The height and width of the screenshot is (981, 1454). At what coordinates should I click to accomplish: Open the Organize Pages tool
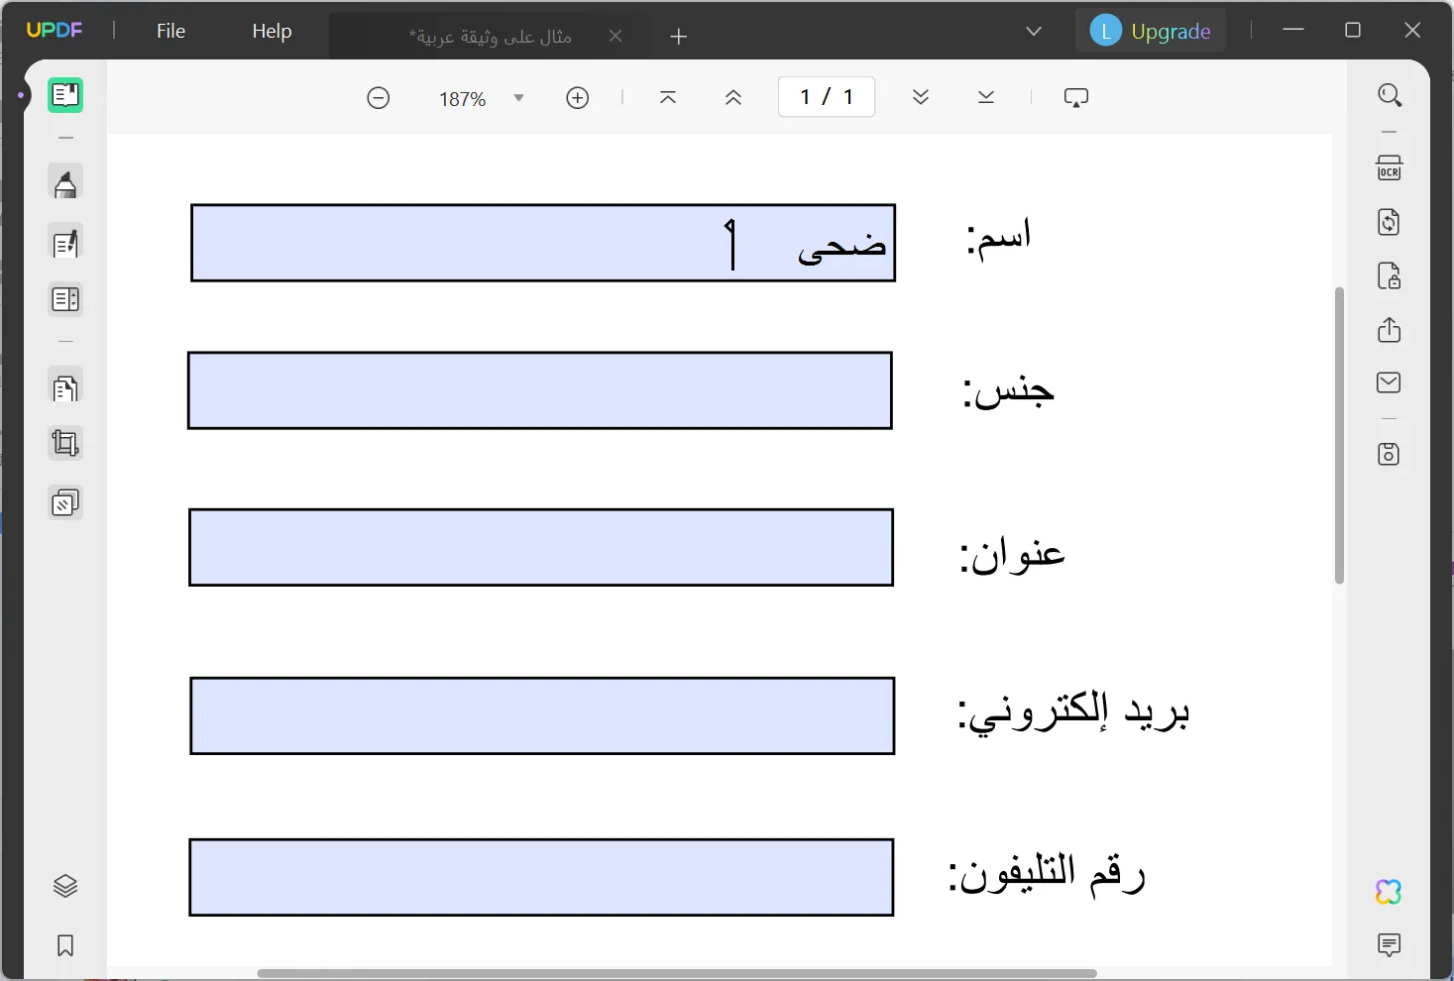pos(65,387)
